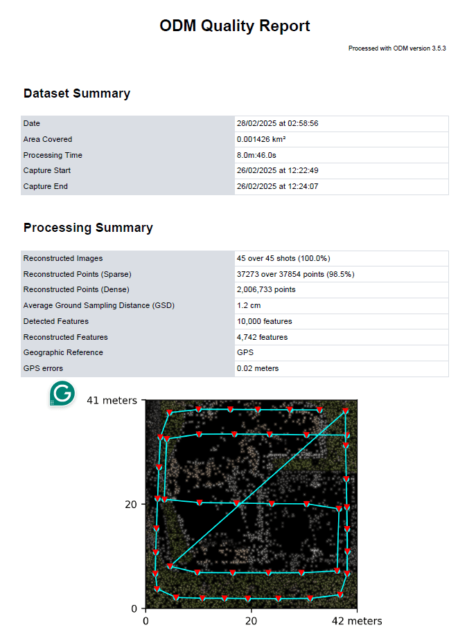The width and height of the screenshot is (467, 634).
Task: Click the Area Covered label
Action: coord(48,139)
